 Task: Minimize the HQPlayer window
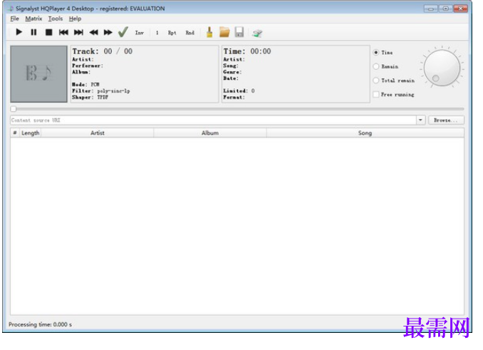click(x=430, y=9)
